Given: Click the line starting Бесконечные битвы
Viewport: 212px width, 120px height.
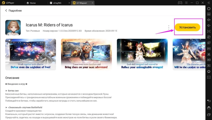Looking at the screenshot, I should pos(57,94).
